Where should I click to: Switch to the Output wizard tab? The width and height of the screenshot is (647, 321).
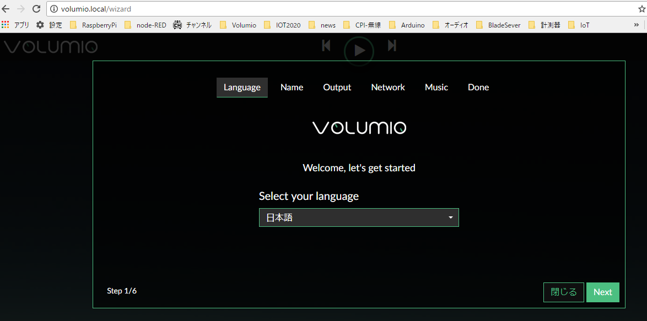[337, 88]
